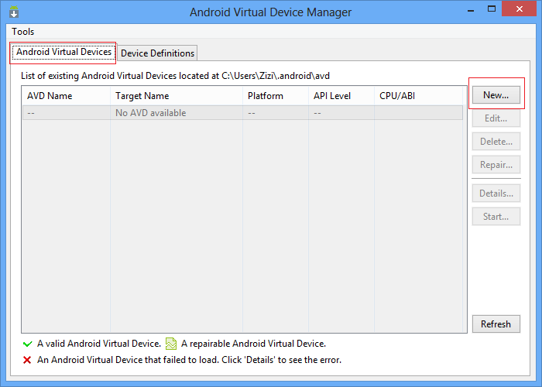Click the Start... button
542x387 pixels.
496,217
